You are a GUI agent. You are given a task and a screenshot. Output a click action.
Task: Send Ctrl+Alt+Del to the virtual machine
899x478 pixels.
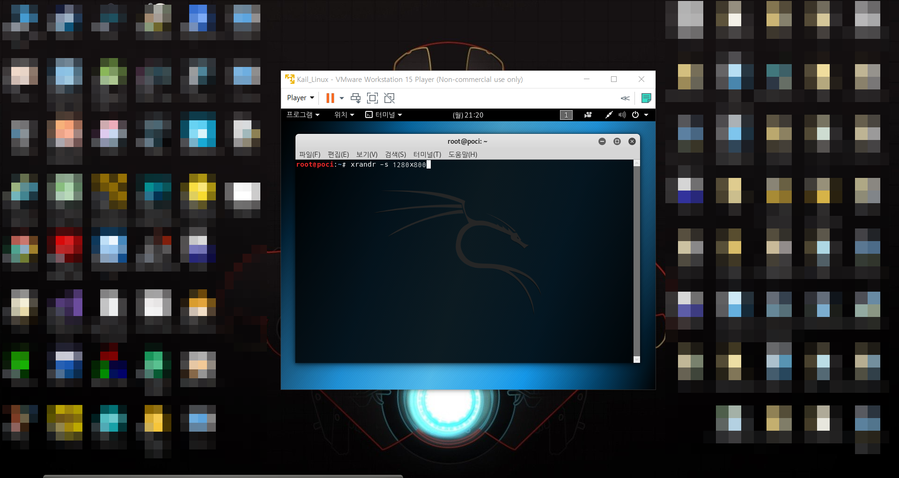(x=356, y=98)
